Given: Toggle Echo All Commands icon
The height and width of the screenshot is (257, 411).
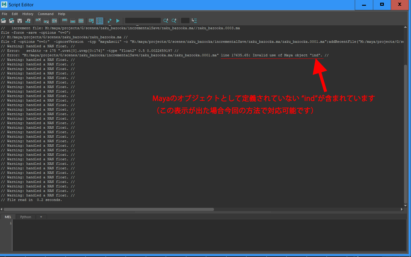Looking at the screenshot, I should pyautogui.click(x=91, y=21).
